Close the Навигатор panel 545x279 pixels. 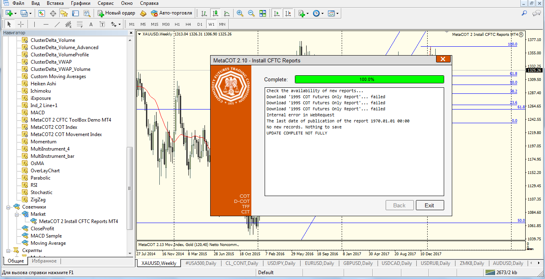pos(131,33)
